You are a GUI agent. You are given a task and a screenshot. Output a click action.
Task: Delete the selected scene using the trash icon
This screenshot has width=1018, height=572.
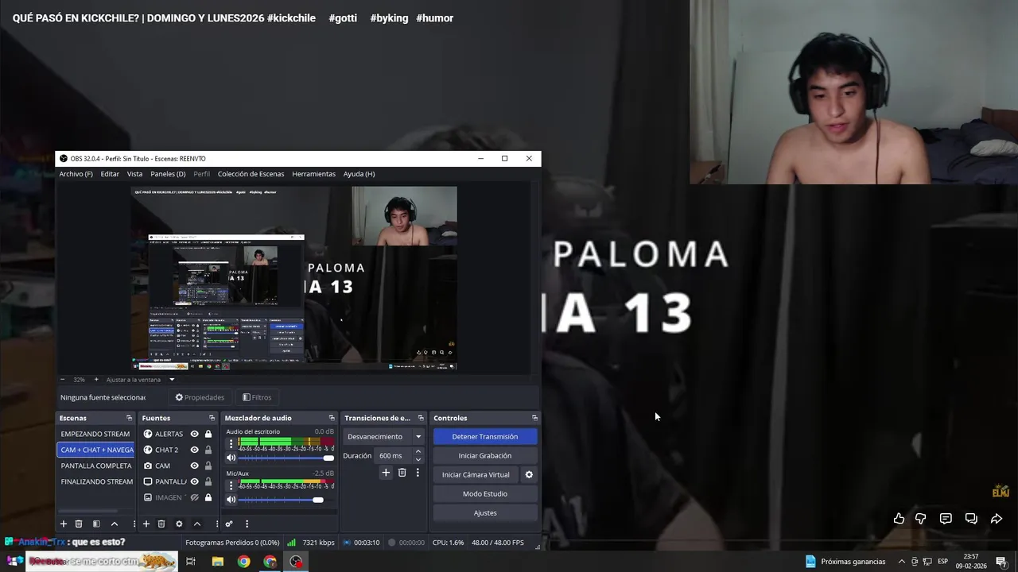pyautogui.click(x=79, y=524)
